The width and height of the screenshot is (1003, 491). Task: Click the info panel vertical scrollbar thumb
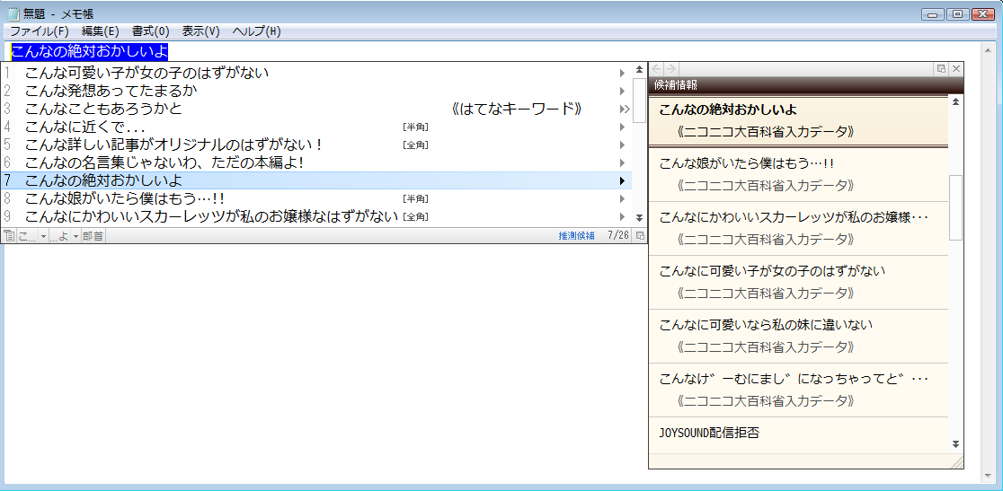click(x=955, y=206)
